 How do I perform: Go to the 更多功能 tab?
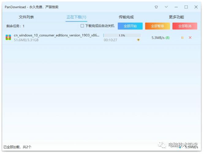pyautogui.click(x=176, y=17)
